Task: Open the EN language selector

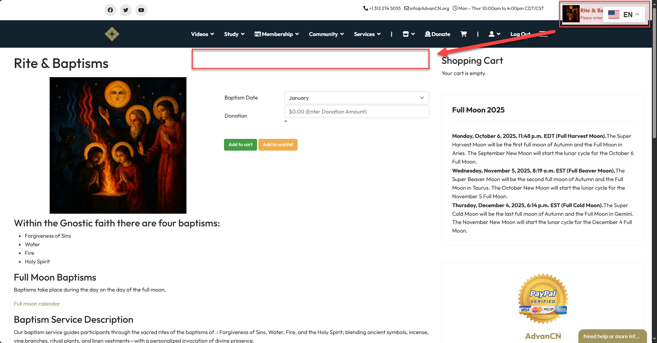Action: (x=624, y=14)
